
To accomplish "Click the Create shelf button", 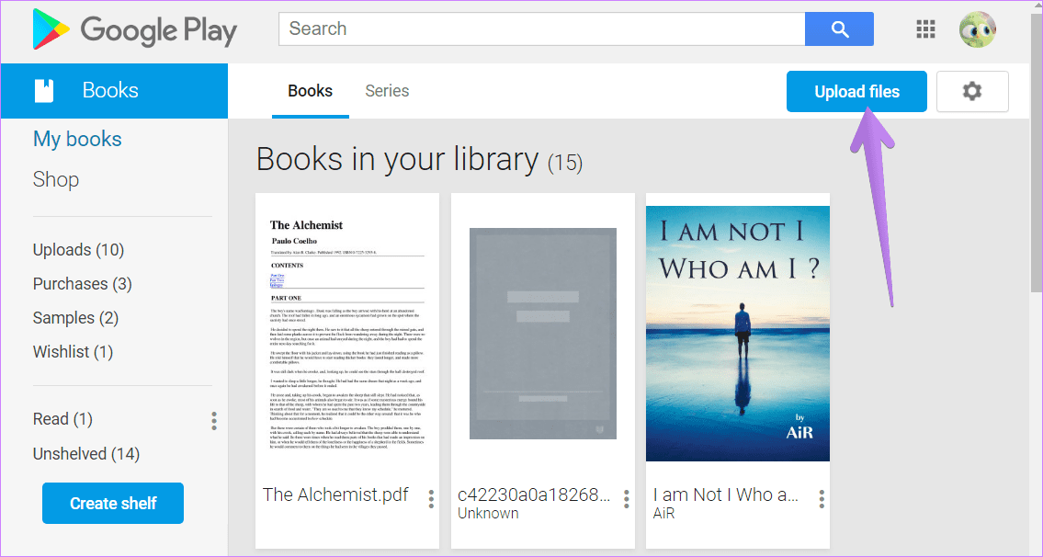I will [x=113, y=503].
